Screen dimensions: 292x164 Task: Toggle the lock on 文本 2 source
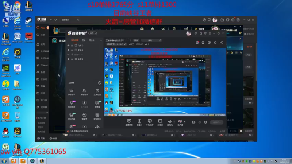(72, 45)
